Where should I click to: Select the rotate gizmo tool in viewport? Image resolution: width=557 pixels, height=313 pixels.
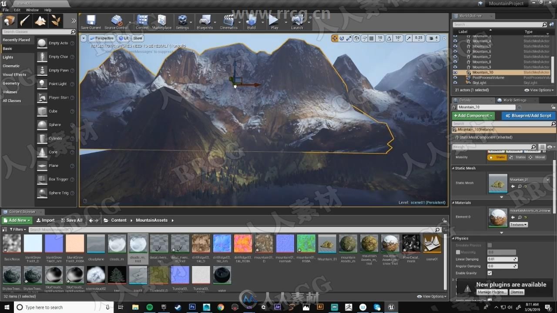click(x=342, y=38)
